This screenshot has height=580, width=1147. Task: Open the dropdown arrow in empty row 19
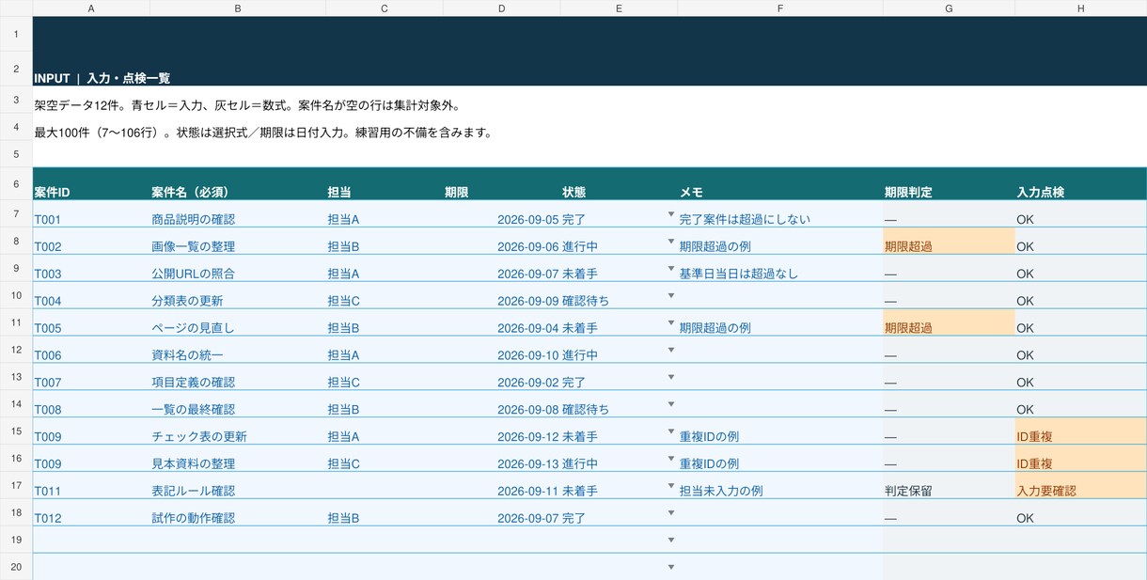[671, 541]
